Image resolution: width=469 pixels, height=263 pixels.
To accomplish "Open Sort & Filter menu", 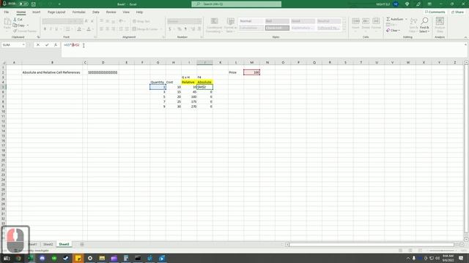I will (x=413, y=25).
